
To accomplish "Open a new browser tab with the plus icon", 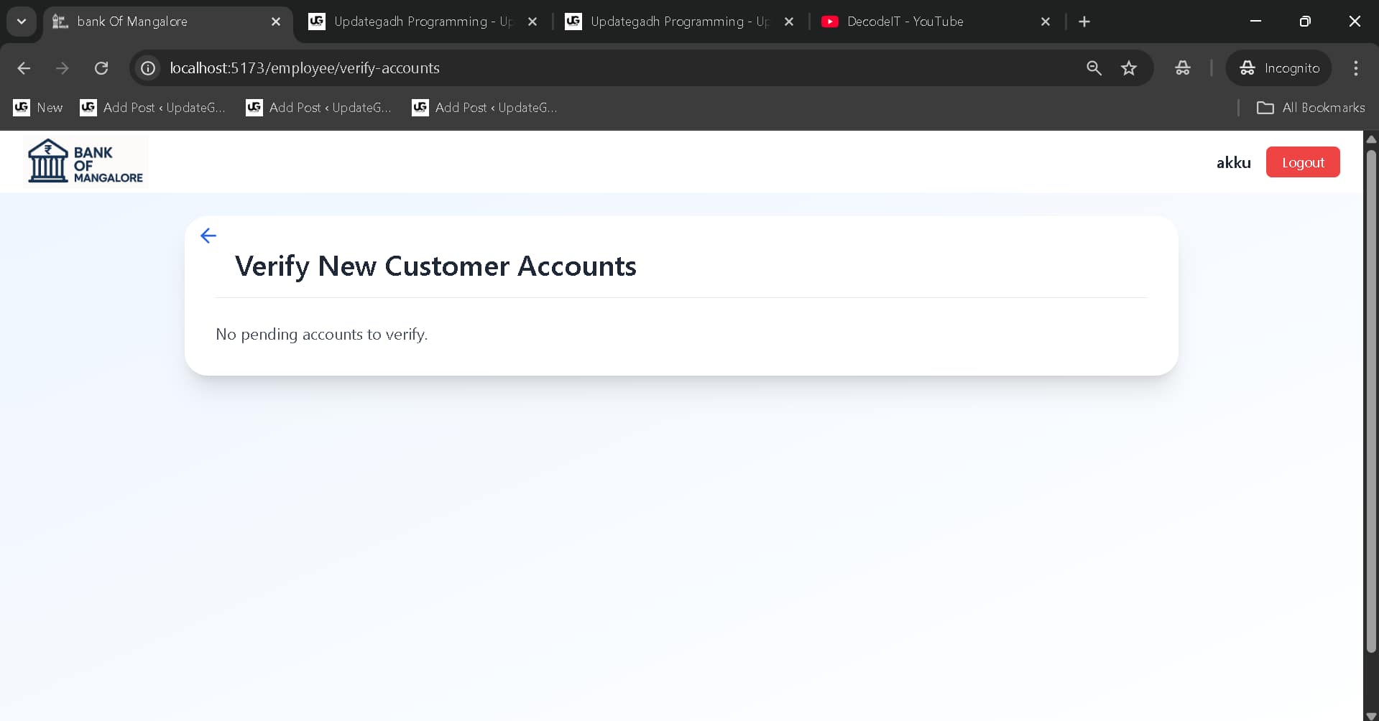I will pyautogui.click(x=1084, y=22).
